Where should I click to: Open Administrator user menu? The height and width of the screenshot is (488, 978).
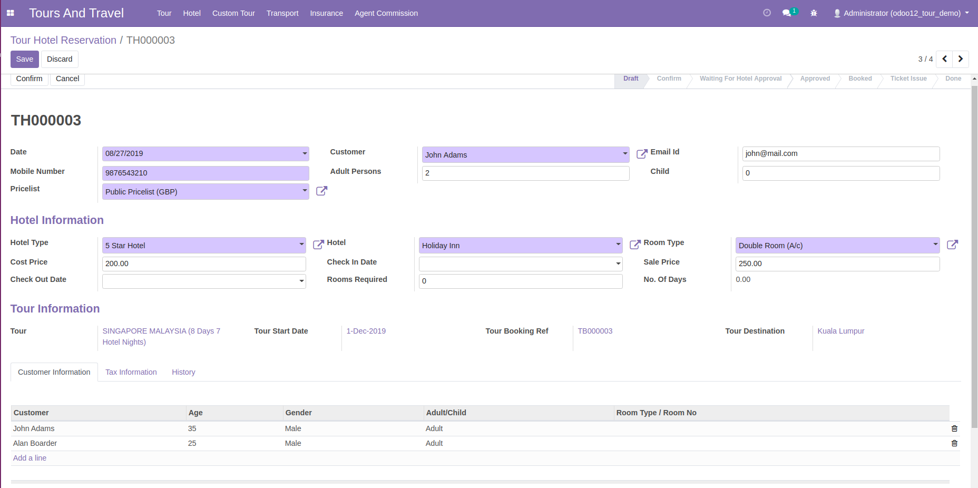pyautogui.click(x=901, y=13)
